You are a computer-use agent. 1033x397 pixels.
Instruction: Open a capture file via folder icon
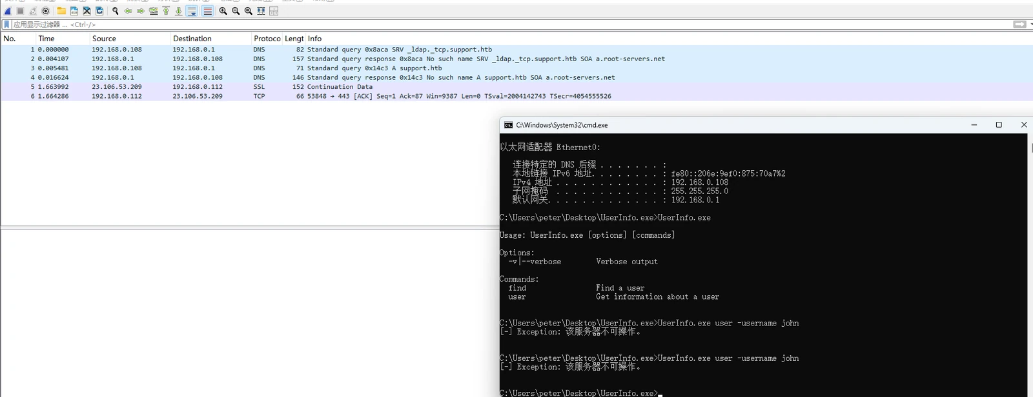click(x=61, y=11)
